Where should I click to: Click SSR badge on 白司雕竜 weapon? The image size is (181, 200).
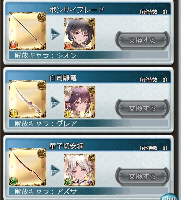tap(42, 85)
